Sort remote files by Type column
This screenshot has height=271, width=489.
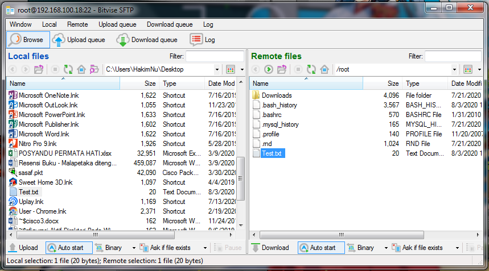[x=425, y=84]
